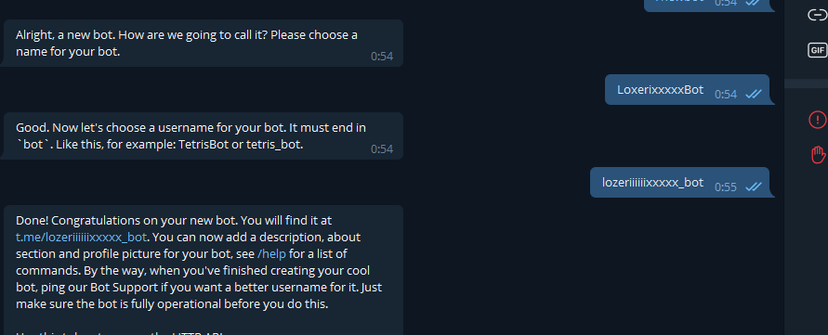Click read checkmarks on LoxerixxxxxBot message

click(754, 94)
